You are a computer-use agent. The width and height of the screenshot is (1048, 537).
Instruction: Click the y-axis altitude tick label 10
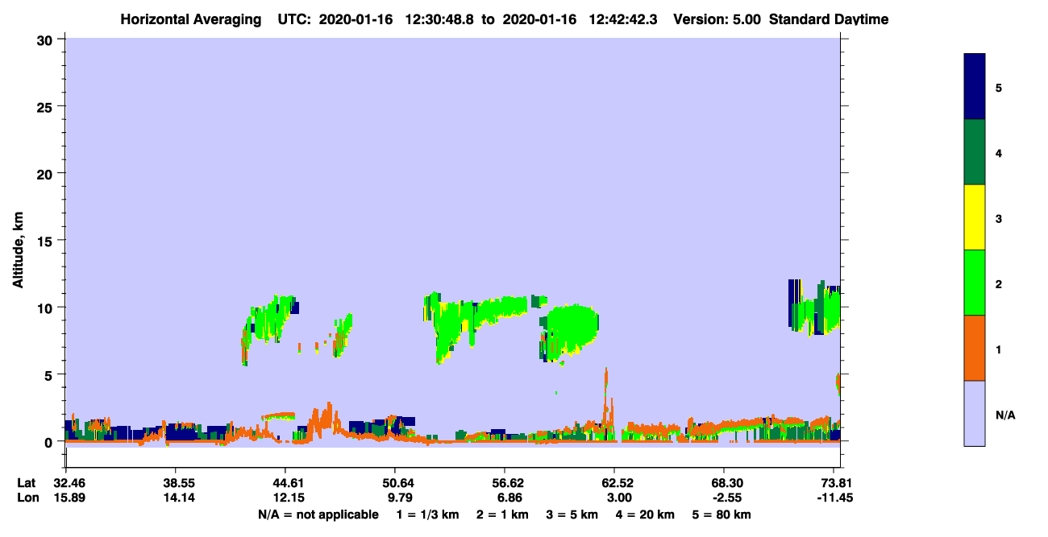tap(47, 308)
